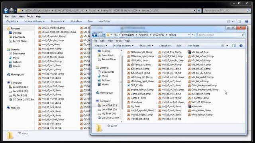Viewport: 255px width, 143px height.
Task: Open View menu in front window
Action: coord(110,41)
